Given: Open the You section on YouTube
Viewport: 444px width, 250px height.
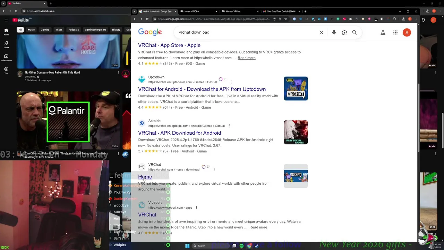Looking at the screenshot, I should tap(6, 70).
